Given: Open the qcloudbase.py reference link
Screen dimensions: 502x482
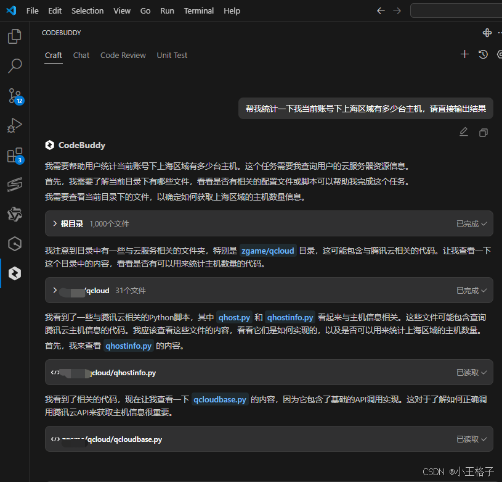Looking at the screenshot, I should (220, 399).
